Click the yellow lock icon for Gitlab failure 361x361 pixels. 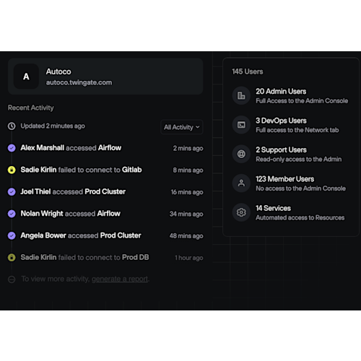pyautogui.click(x=12, y=170)
